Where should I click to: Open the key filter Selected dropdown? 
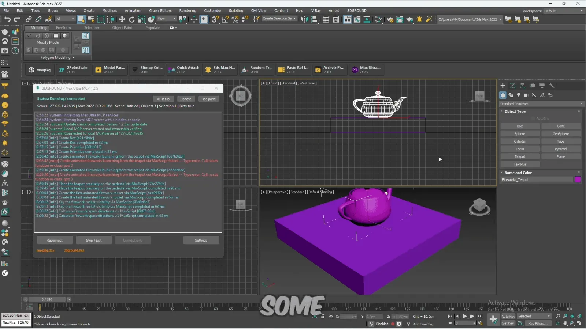534,317
